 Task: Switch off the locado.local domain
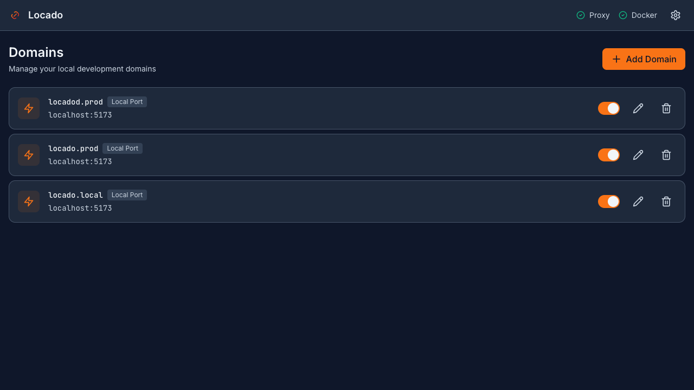[608, 201]
